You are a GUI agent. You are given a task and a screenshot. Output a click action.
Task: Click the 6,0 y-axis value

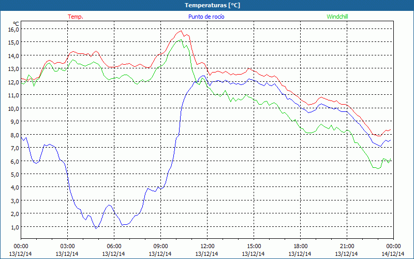click(x=14, y=162)
